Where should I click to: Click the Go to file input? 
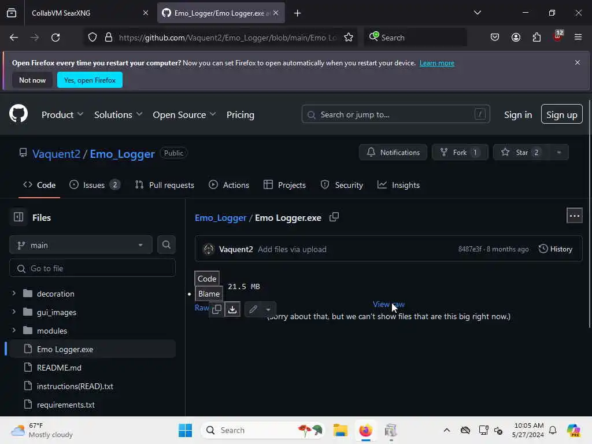click(92, 268)
